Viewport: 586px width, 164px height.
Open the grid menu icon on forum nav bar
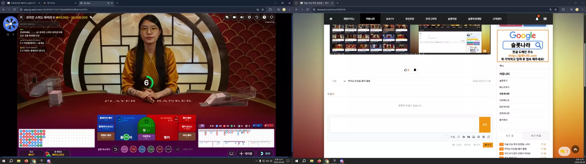click(545, 19)
